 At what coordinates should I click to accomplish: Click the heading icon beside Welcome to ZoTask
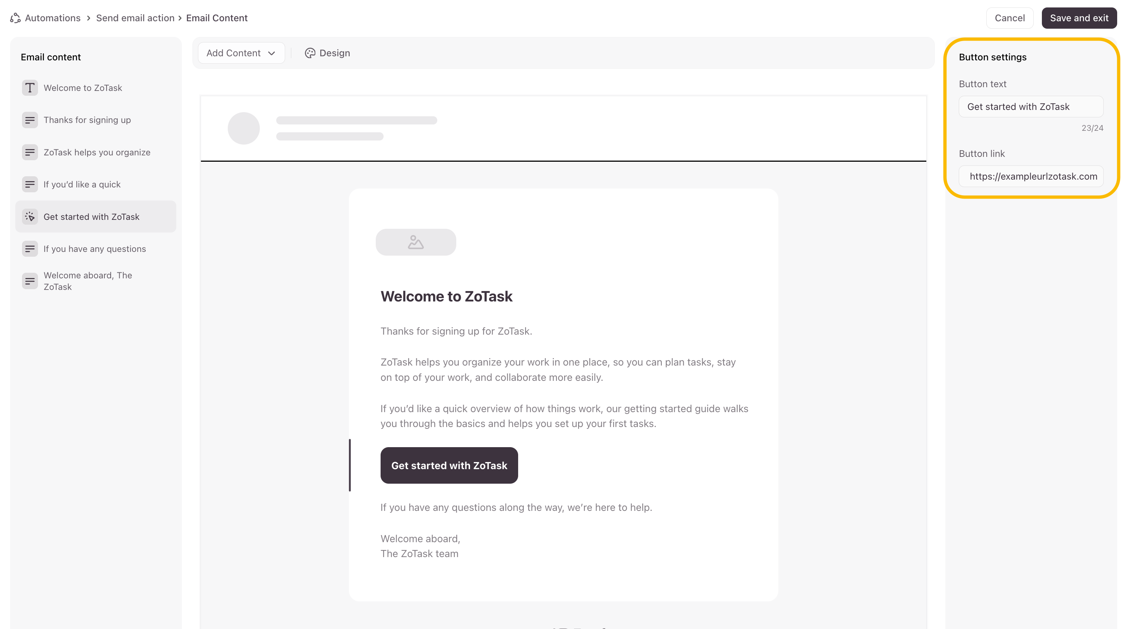pos(30,88)
